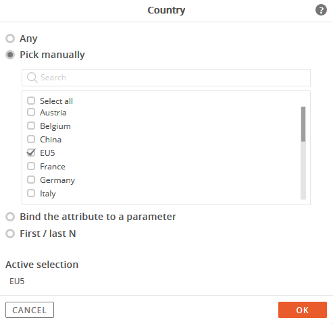Check the Austria checkbox

tap(31, 112)
